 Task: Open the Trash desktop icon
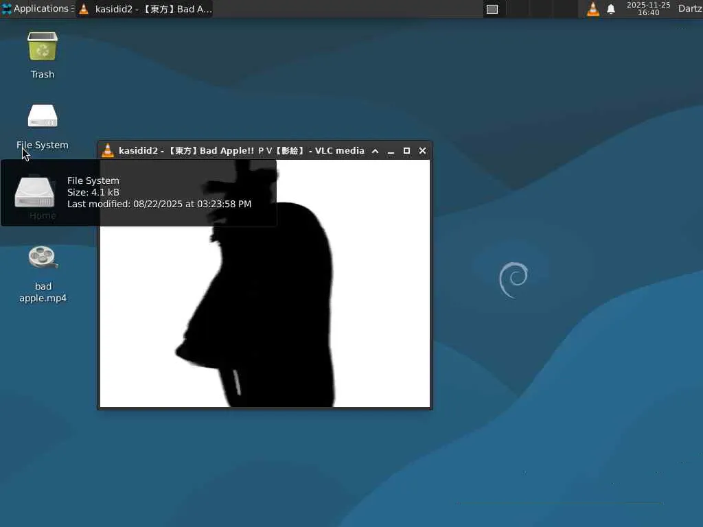43,47
